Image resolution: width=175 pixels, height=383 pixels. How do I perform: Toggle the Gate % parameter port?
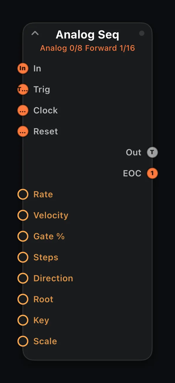(x=23, y=236)
